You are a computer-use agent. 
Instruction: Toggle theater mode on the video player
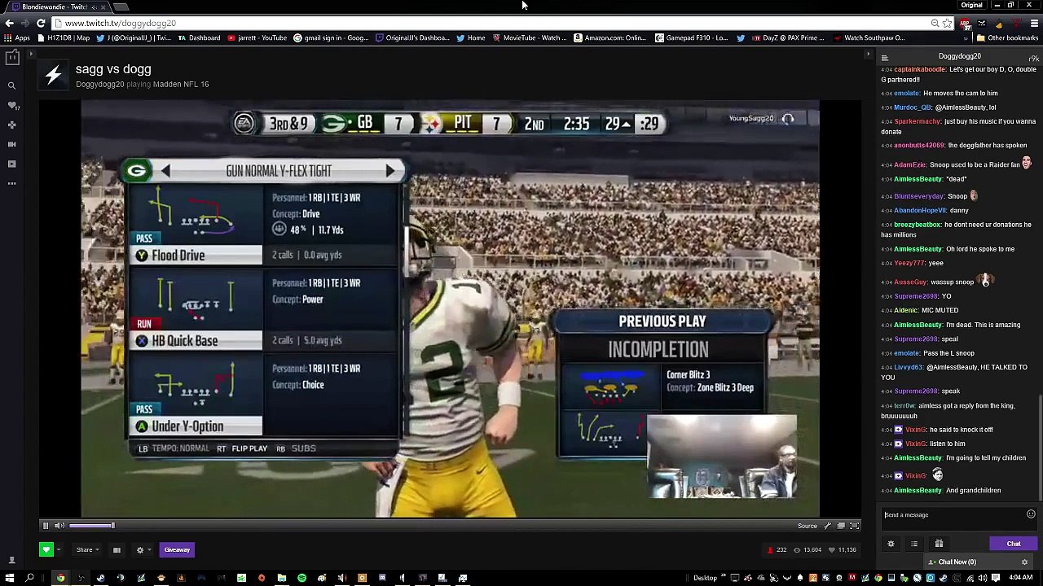[x=841, y=526]
